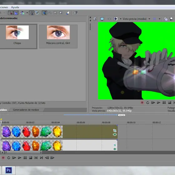The height and width of the screenshot is (175, 175).
Task: Open Project Video Properties in preview toolbar
Action: tap(95, 19)
